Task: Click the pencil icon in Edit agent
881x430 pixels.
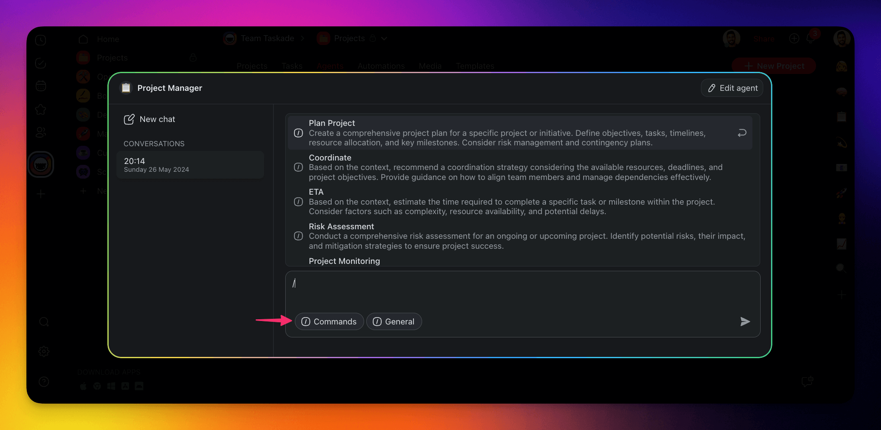Action: [x=711, y=88]
